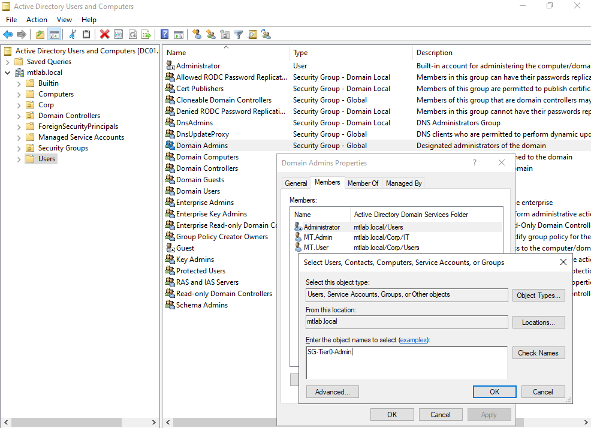Expand Domain Controllers in the tree
The width and height of the screenshot is (591, 428).
pos(19,116)
